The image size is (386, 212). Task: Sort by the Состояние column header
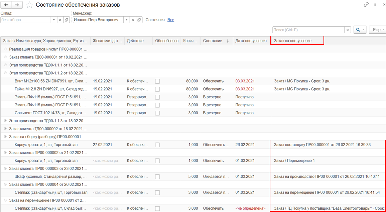[x=216, y=41]
